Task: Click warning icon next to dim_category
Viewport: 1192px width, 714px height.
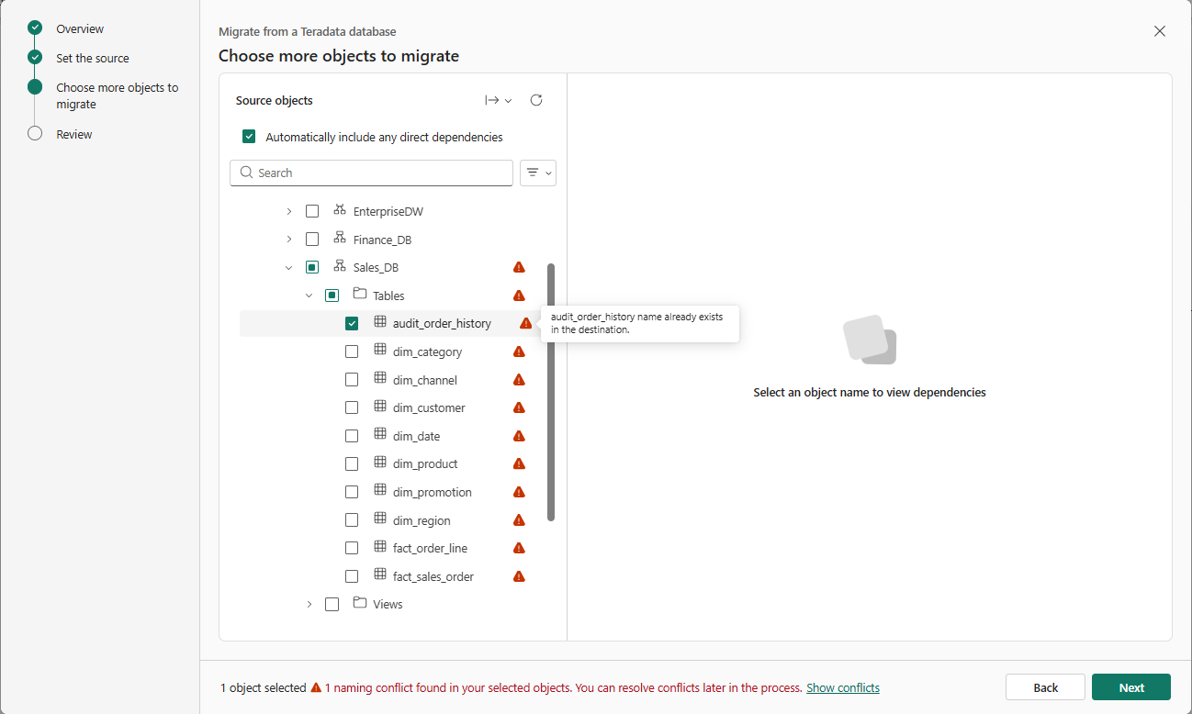Action: (x=519, y=351)
